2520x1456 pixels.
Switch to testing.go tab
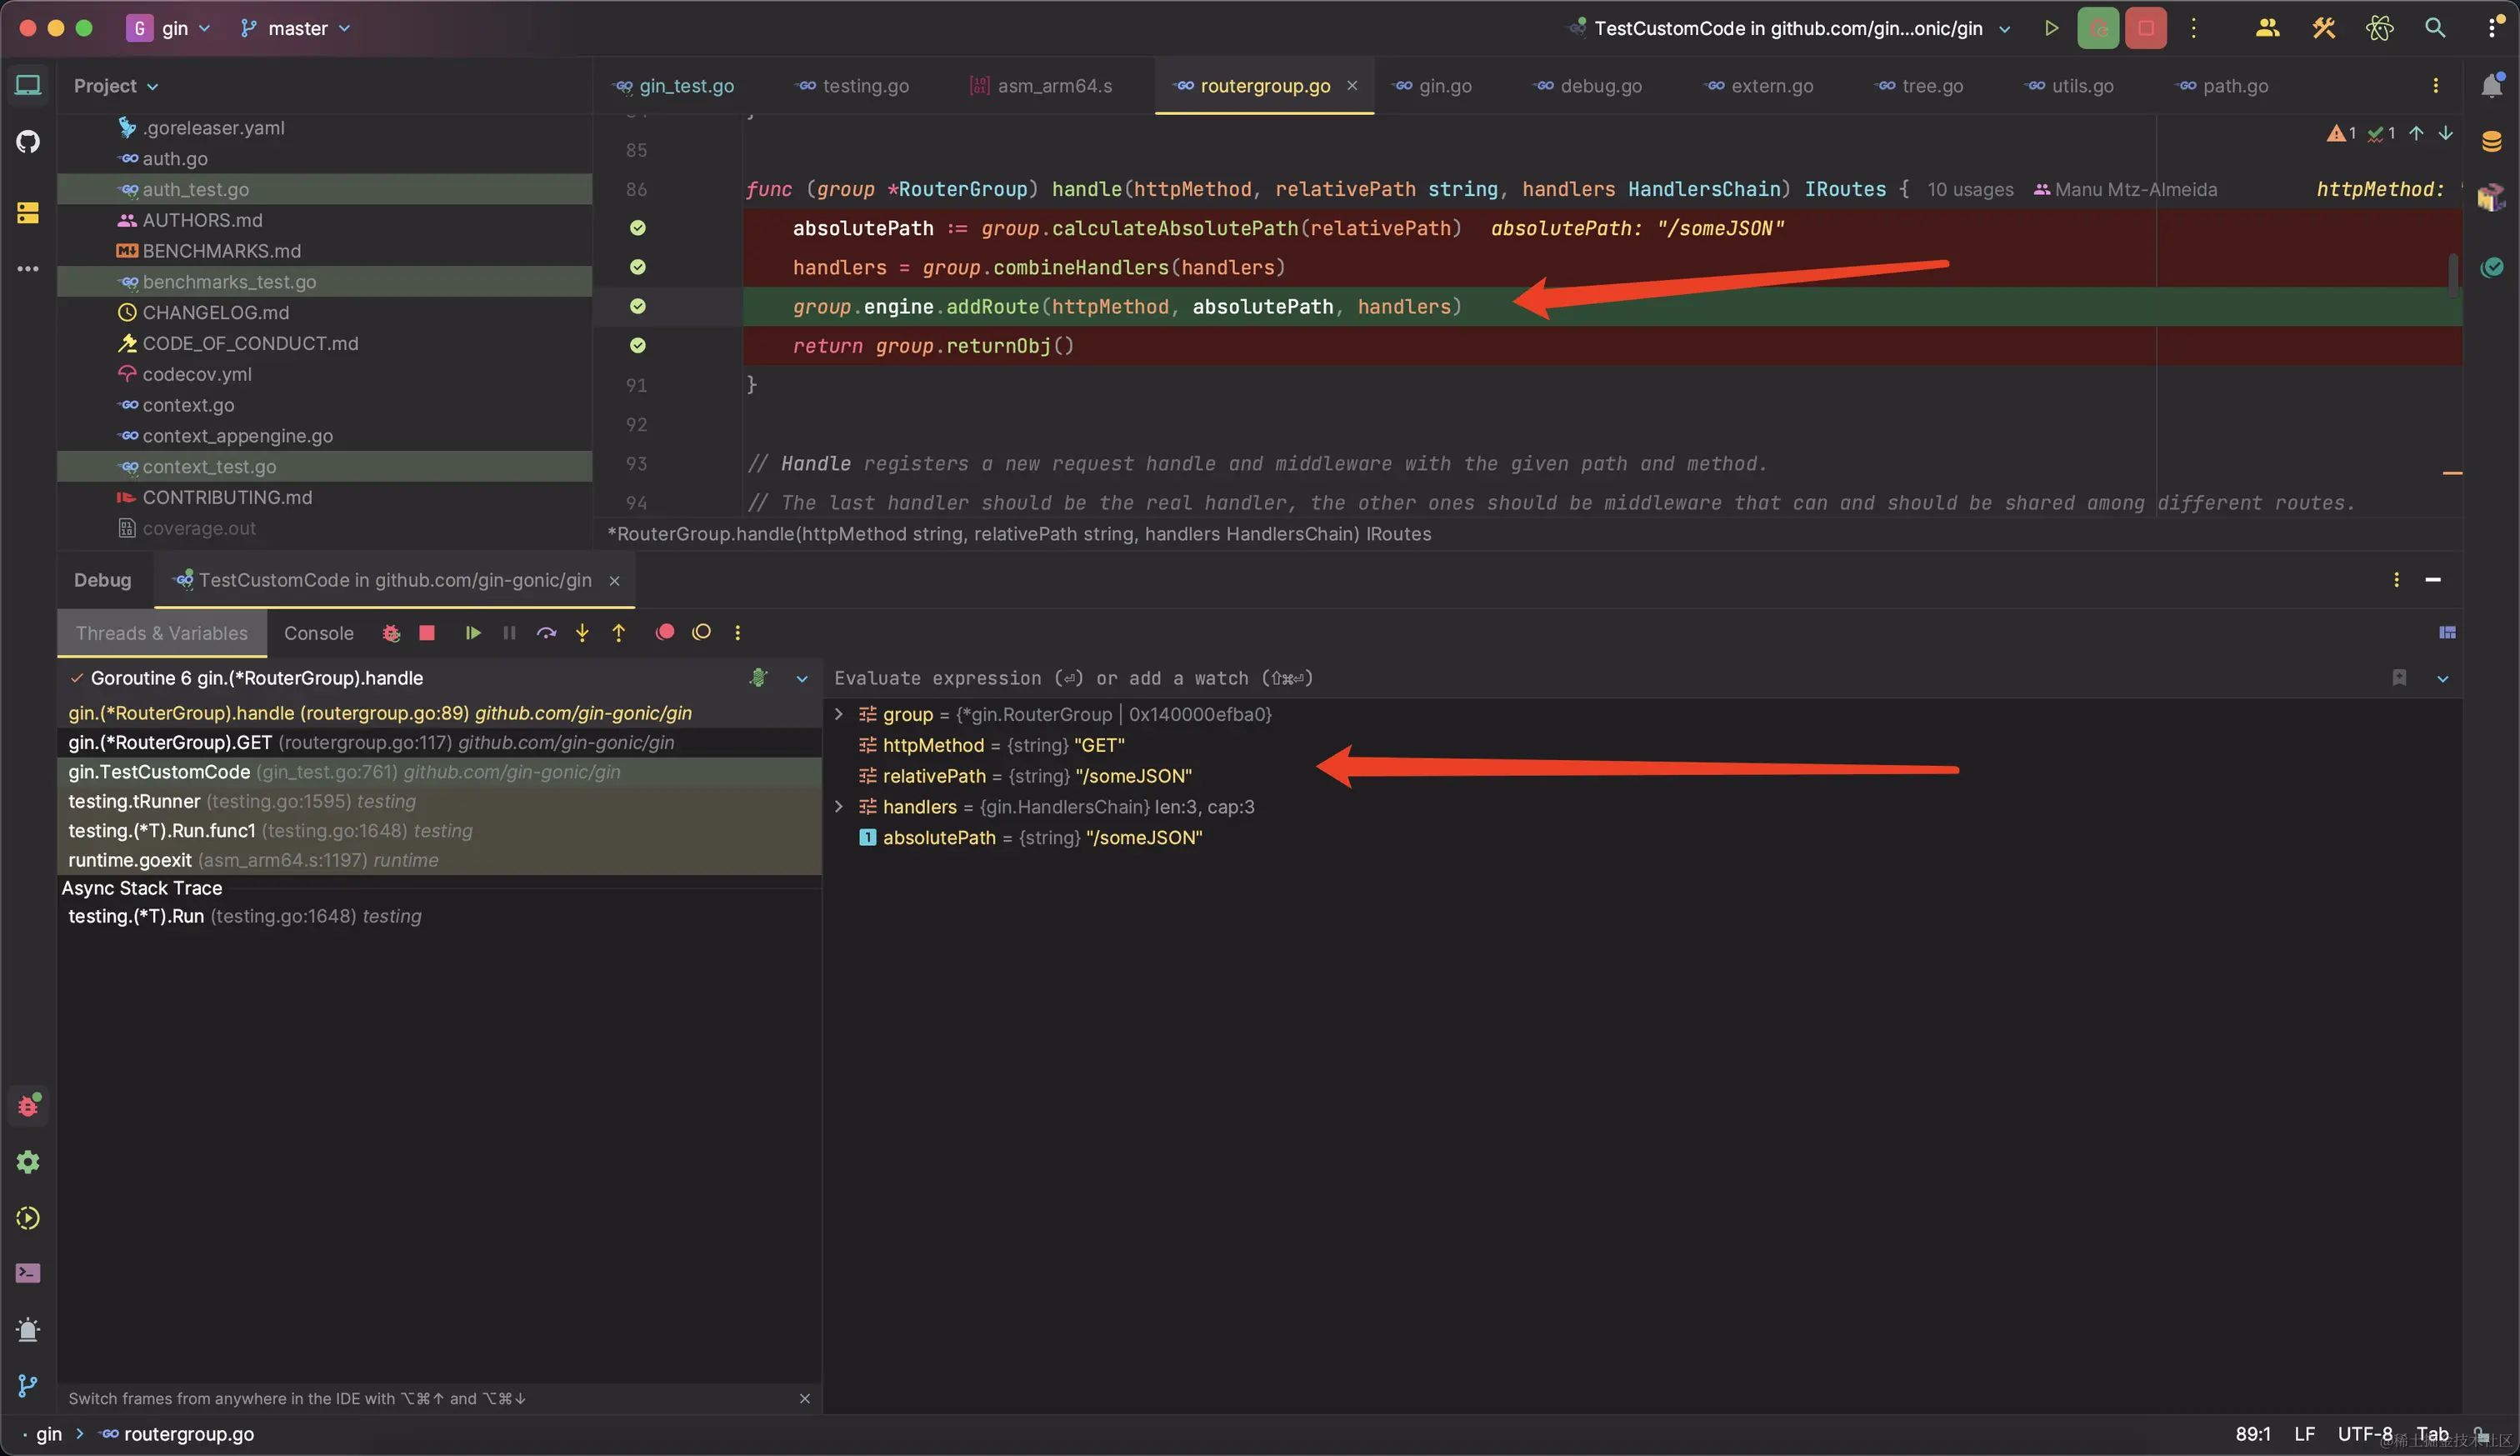click(x=852, y=86)
